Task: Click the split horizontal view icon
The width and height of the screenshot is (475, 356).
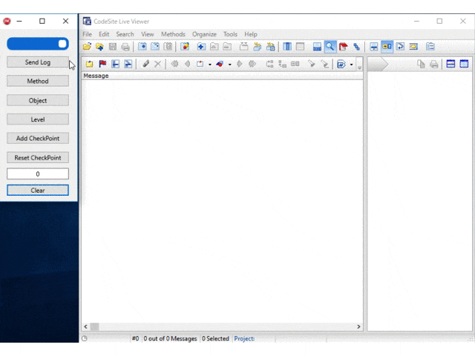Action: click(451, 64)
